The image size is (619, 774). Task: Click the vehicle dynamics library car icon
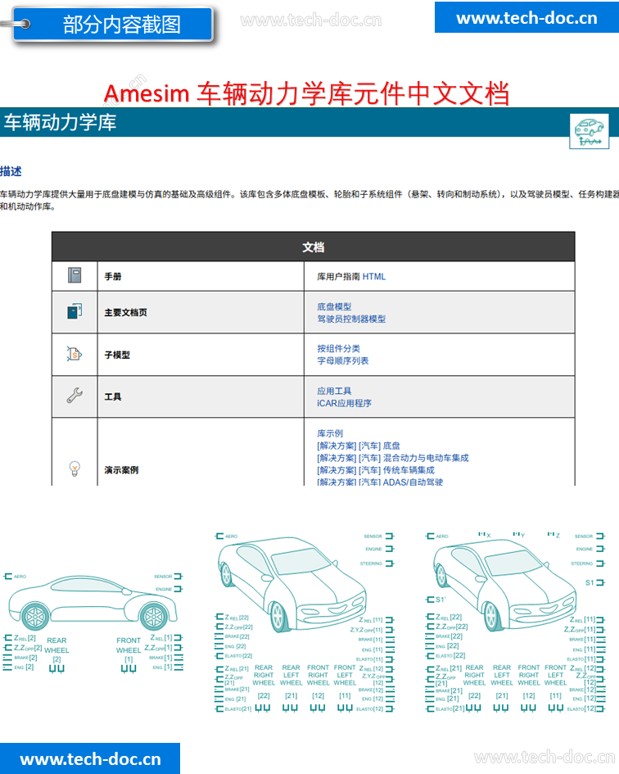(x=589, y=131)
